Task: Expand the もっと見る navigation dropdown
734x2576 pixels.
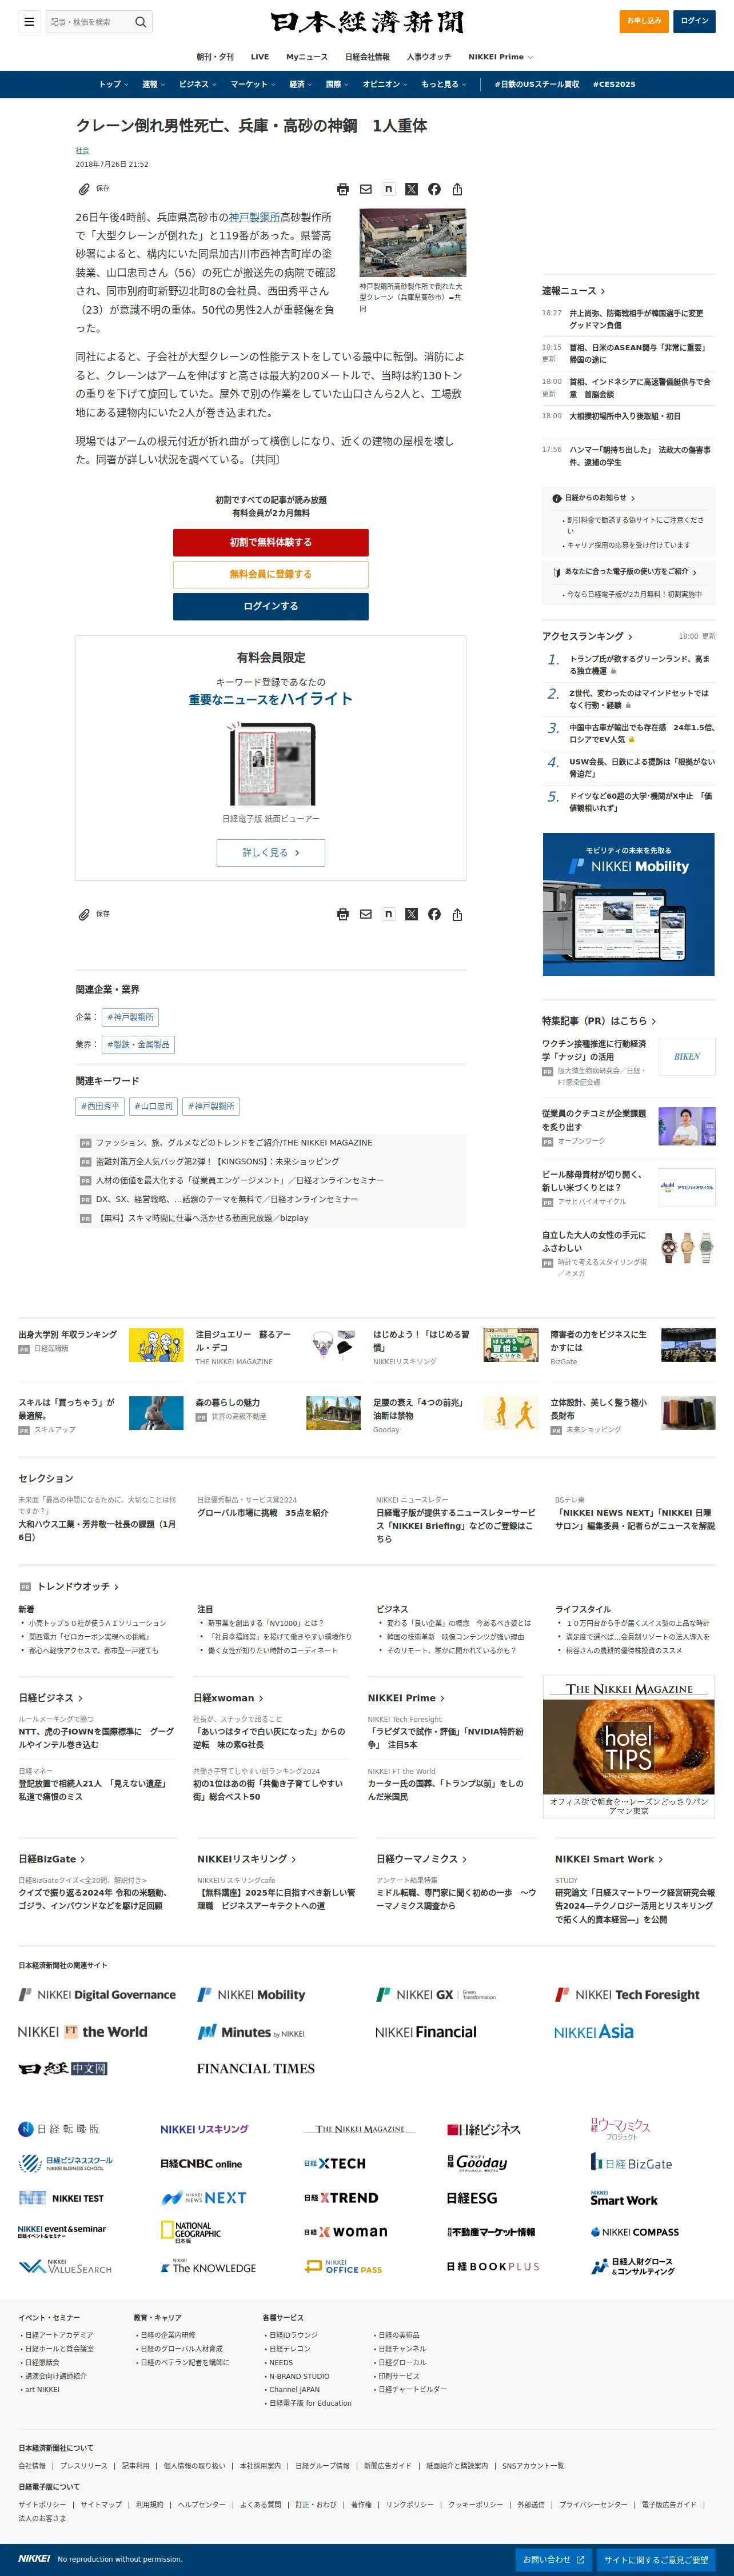Action: [444, 84]
